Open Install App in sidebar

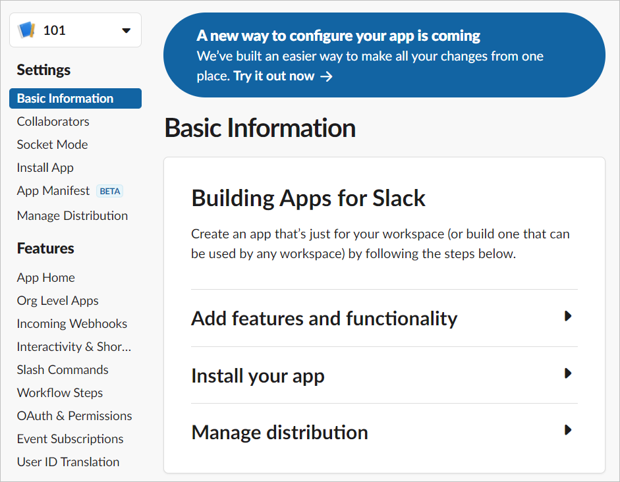[45, 167]
